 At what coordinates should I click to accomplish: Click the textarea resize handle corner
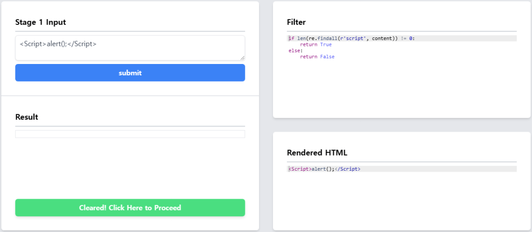point(242,58)
